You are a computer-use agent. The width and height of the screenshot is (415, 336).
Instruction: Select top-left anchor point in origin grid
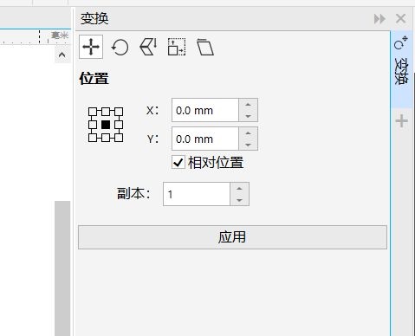coord(93,112)
